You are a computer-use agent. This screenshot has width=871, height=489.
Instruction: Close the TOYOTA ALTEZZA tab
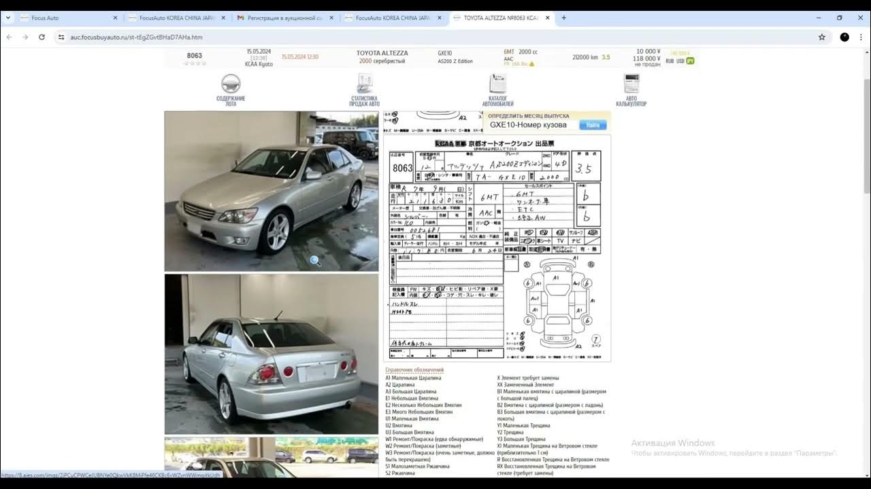(x=548, y=18)
